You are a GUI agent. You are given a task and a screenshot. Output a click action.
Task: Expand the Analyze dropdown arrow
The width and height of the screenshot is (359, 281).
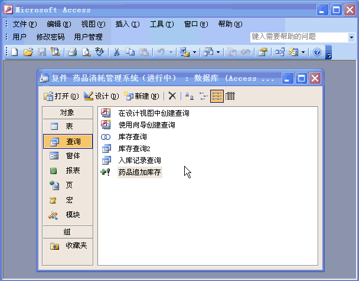218,53
